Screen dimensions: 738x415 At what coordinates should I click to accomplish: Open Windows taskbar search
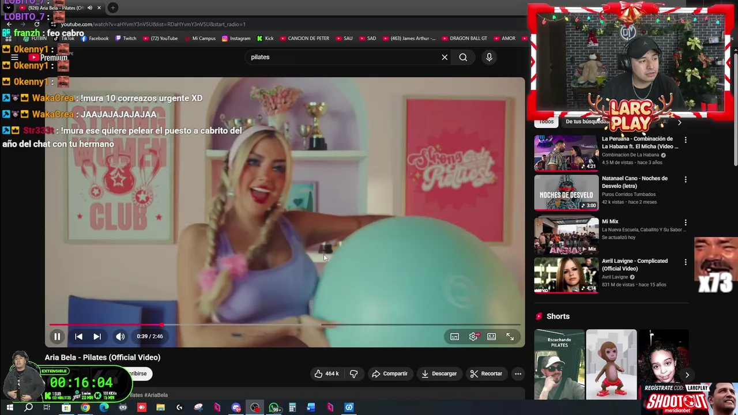pyautogui.click(x=28, y=408)
